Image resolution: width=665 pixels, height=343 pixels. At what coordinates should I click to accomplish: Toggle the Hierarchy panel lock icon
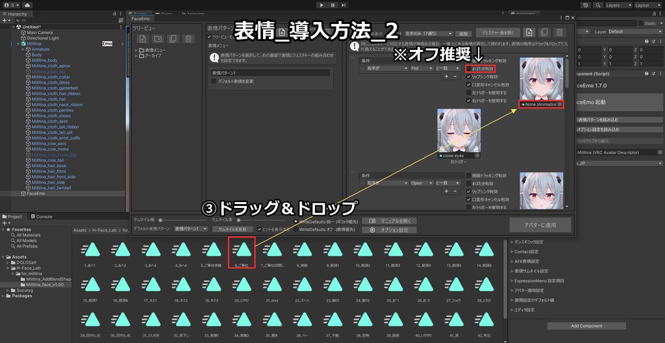pyautogui.click(x=114, y=14)
